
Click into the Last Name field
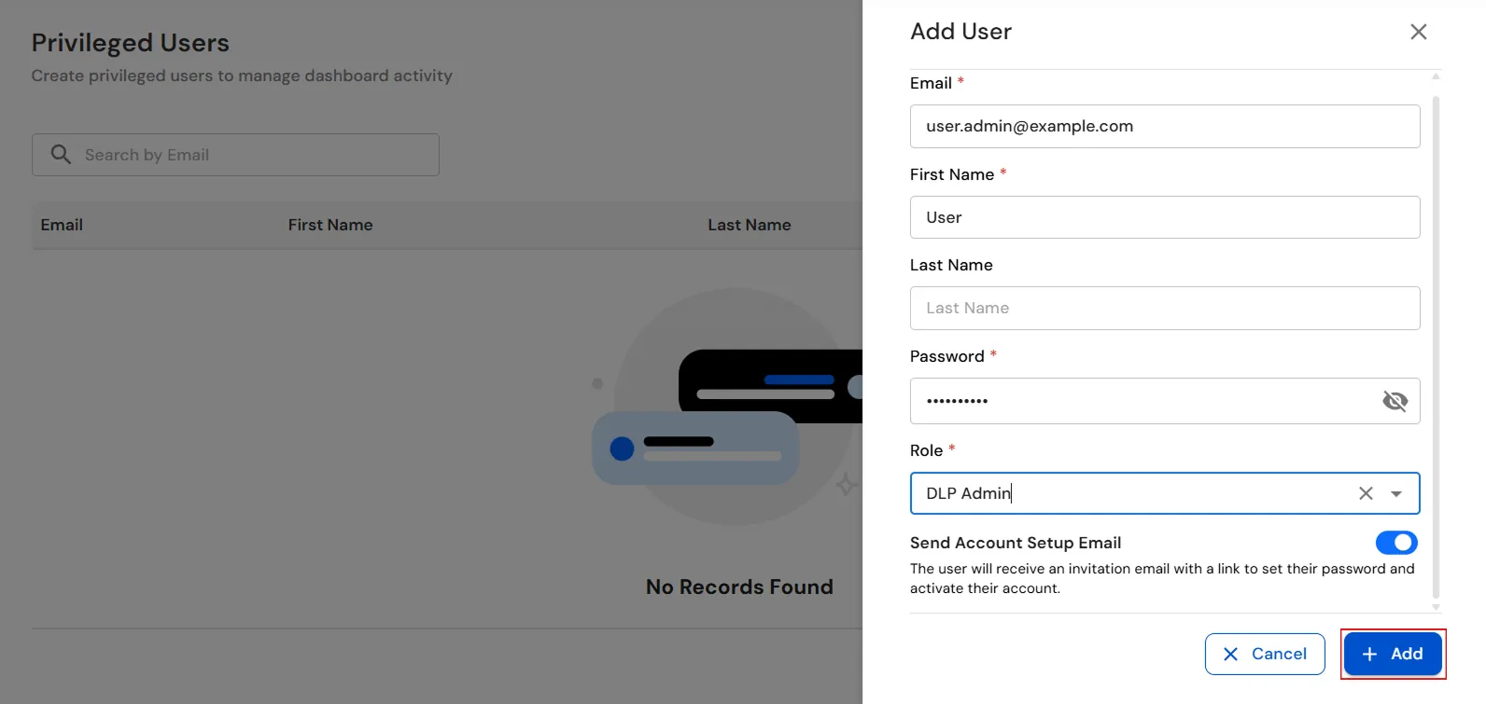pos(1165,308)
